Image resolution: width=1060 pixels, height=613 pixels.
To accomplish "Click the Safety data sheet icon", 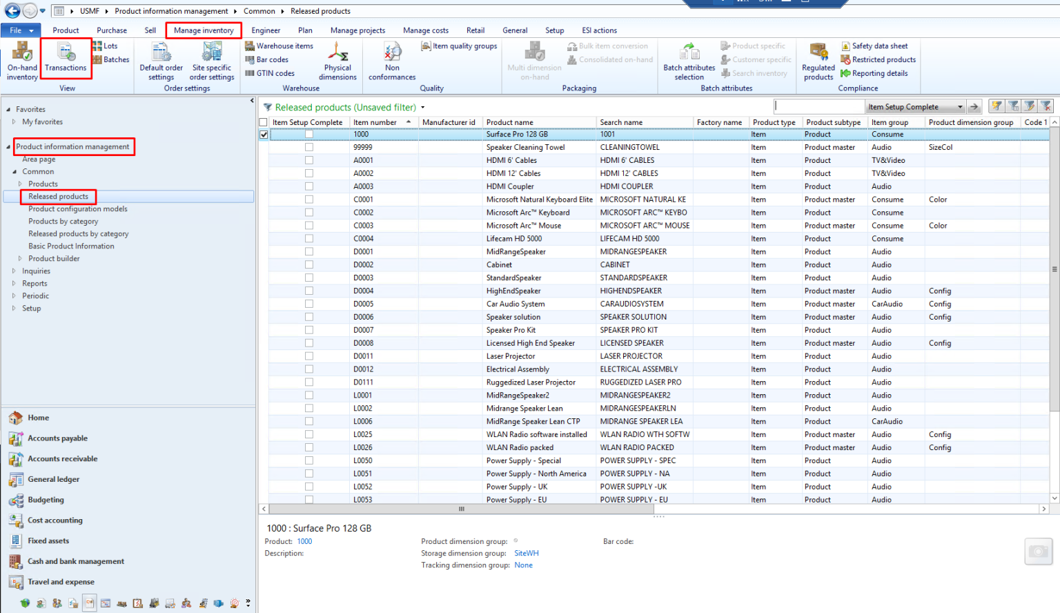I will pos(847,46).
